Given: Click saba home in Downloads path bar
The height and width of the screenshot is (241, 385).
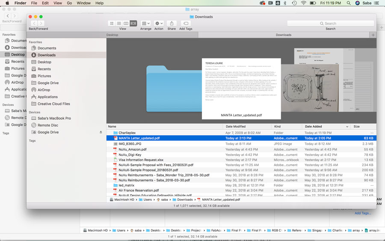Looking at the screenshot, I should (162, 200).
